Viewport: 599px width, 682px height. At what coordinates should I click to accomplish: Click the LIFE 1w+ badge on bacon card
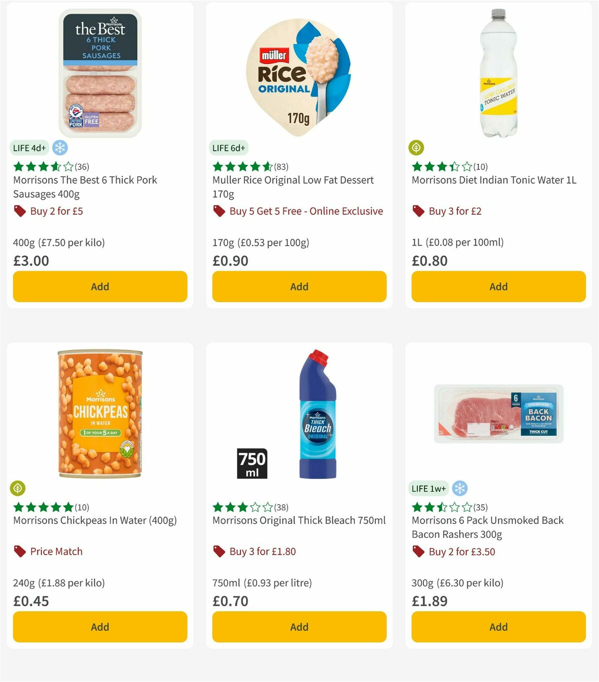[x=428, y=488]
